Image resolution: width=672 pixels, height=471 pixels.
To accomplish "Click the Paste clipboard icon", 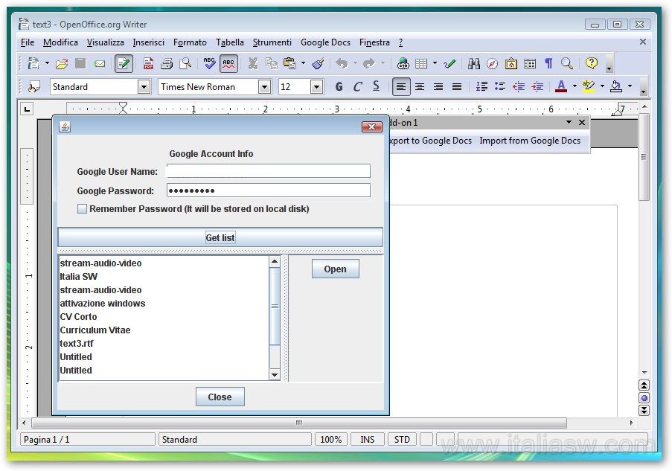I will [290, 64].
